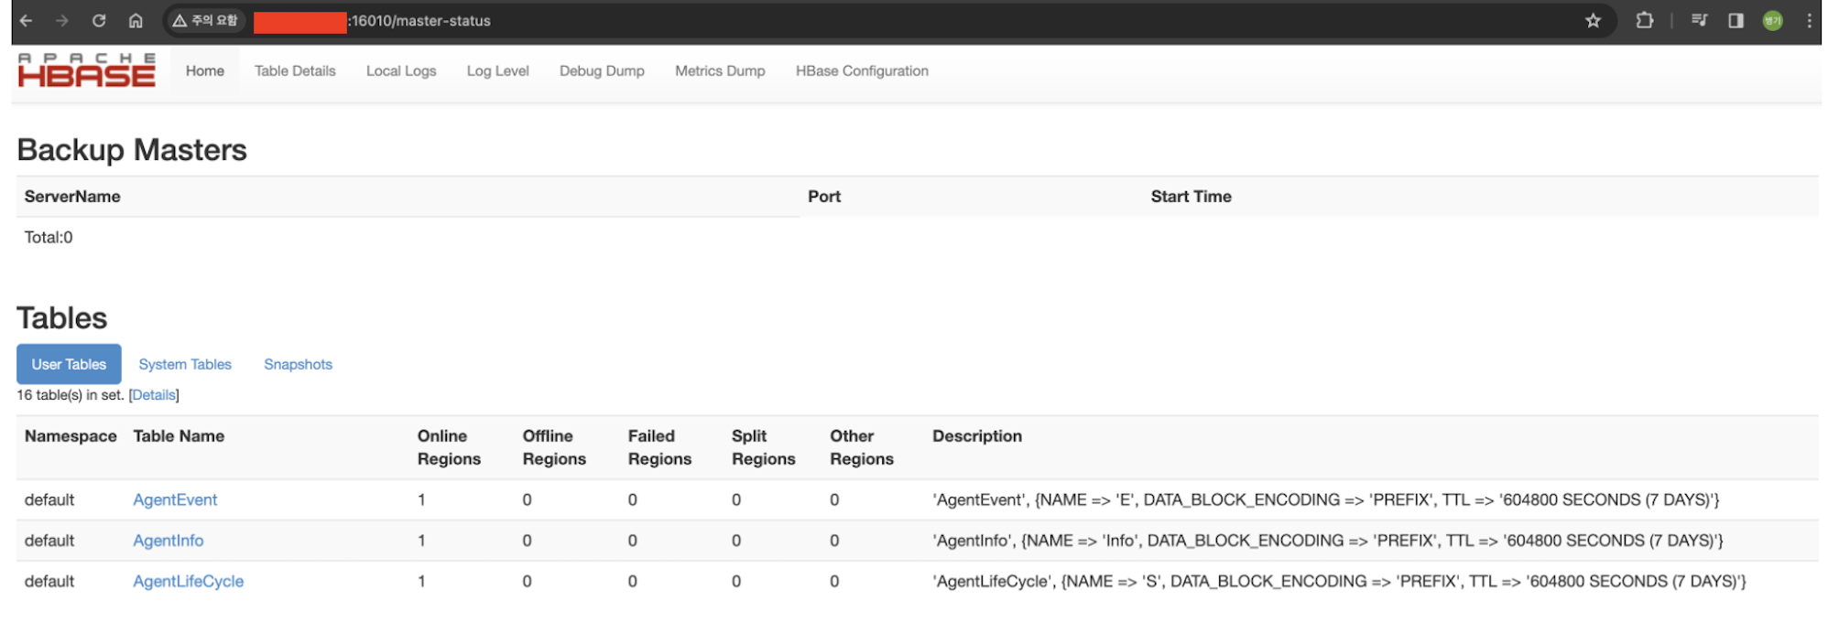Click the AgentLifeCycle description text
The height and width of the screenshot is (622, 1839).
coord(1339,581)
